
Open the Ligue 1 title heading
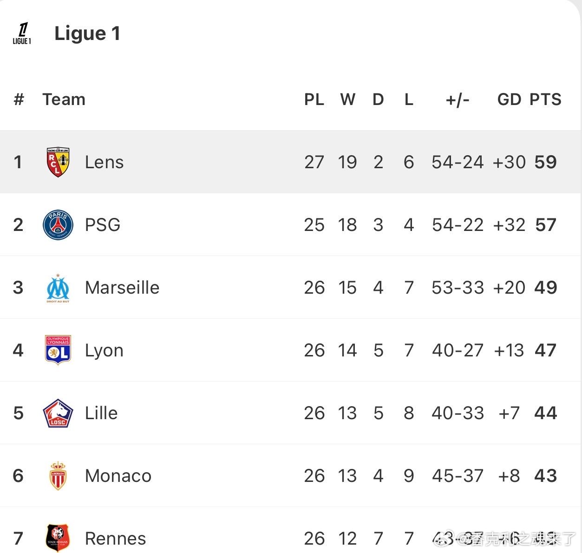point(87,33)
